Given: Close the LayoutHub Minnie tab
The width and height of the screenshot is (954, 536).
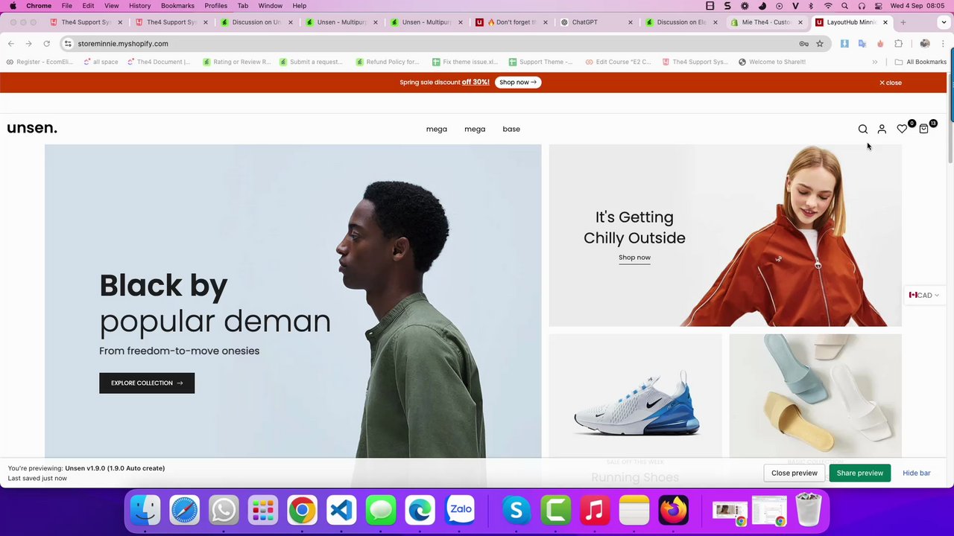Looking at the screenshot, I should click(885, 22).
